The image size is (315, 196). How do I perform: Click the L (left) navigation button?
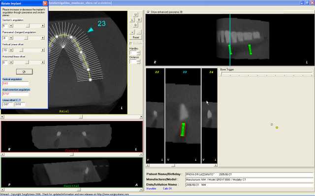point(132,20)
